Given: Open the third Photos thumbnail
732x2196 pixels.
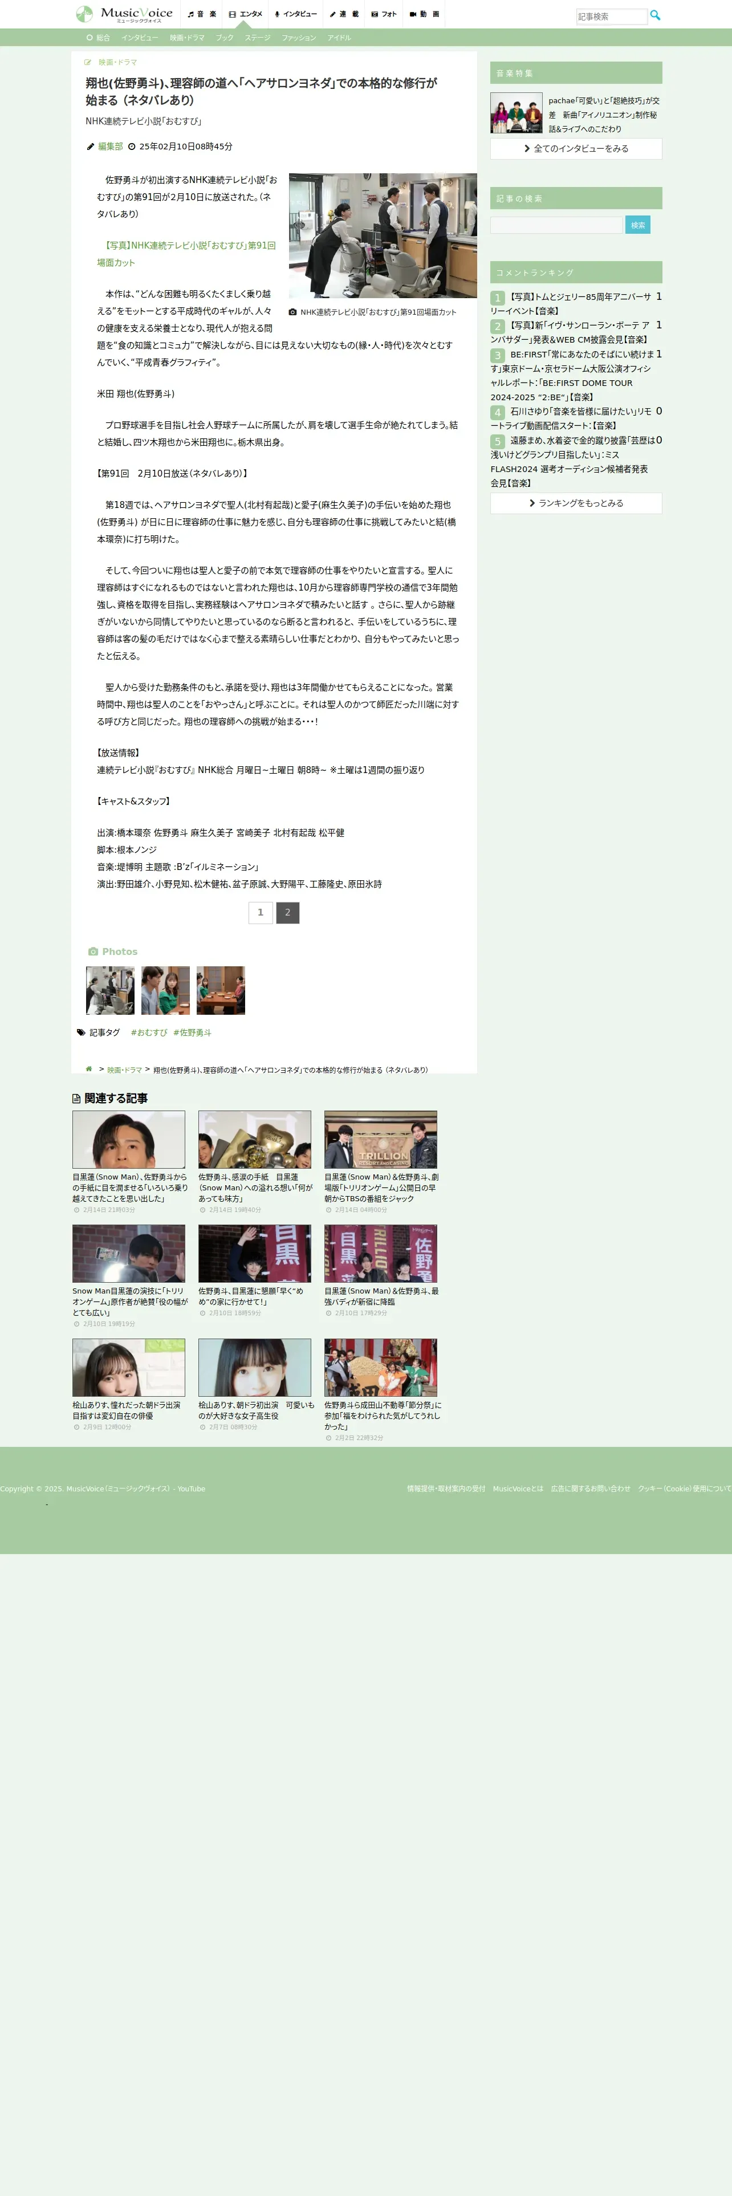Looking at the screenshot, I should [x=221, y=990].
